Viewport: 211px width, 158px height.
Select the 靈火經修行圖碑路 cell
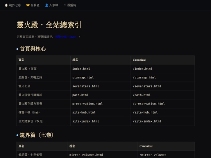pyautogui.click(x=43, y=95)
